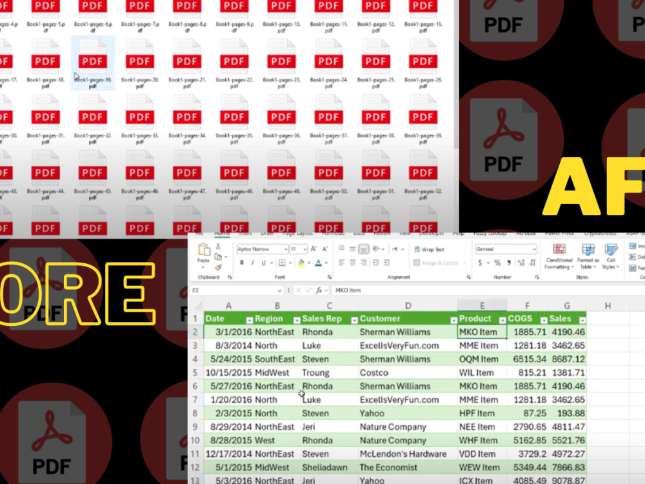Toggle Bold formatting
The image size is (645, 484).
pos(242,262)
